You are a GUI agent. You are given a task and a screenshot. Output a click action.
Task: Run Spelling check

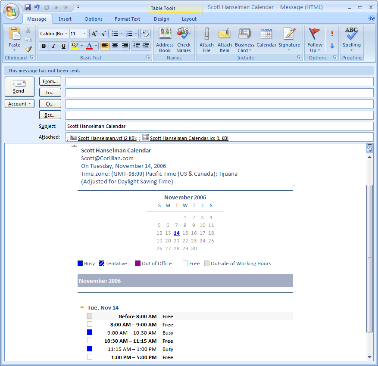click(x=351, y=40)
